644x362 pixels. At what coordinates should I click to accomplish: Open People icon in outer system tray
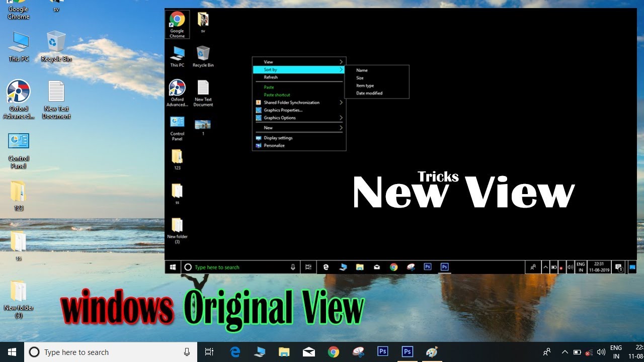tap(547, 352)
